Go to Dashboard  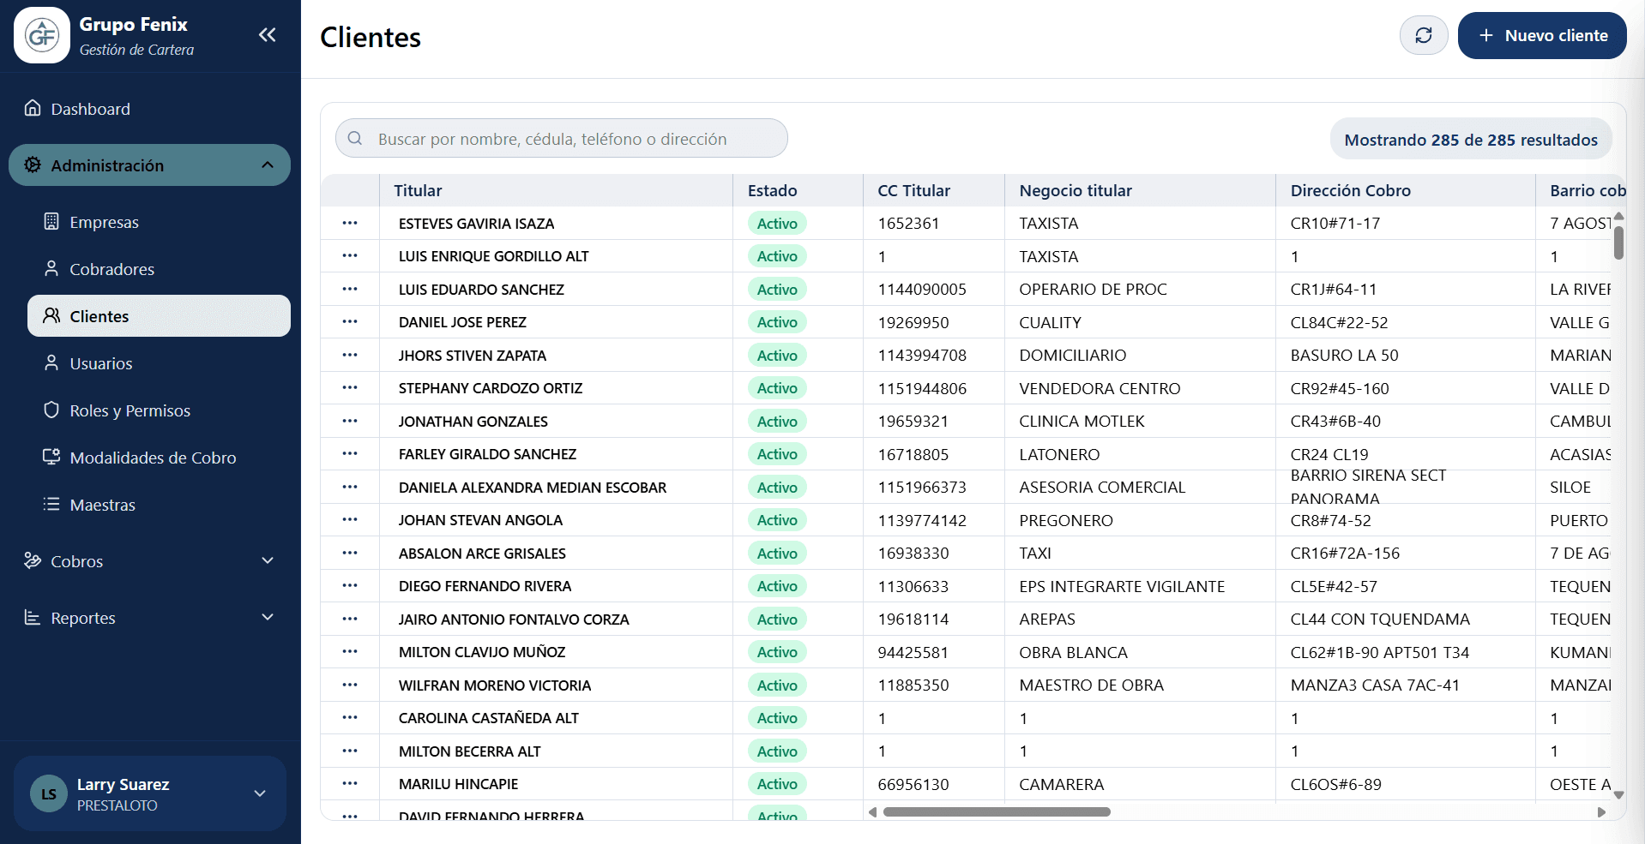click(90, 109)
